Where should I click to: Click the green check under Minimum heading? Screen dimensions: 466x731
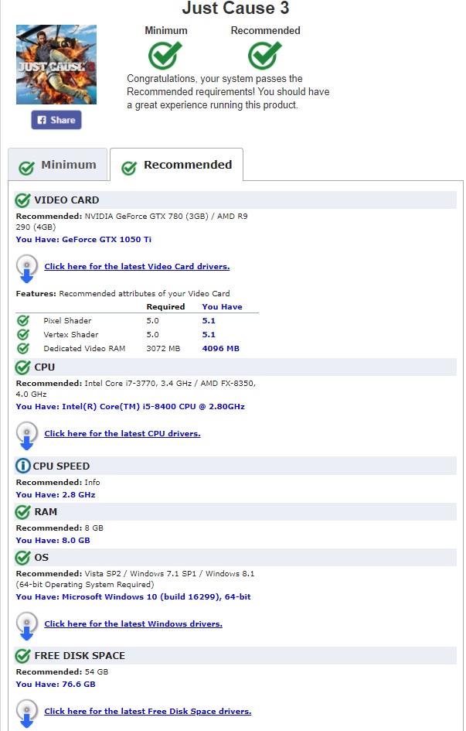165,54
